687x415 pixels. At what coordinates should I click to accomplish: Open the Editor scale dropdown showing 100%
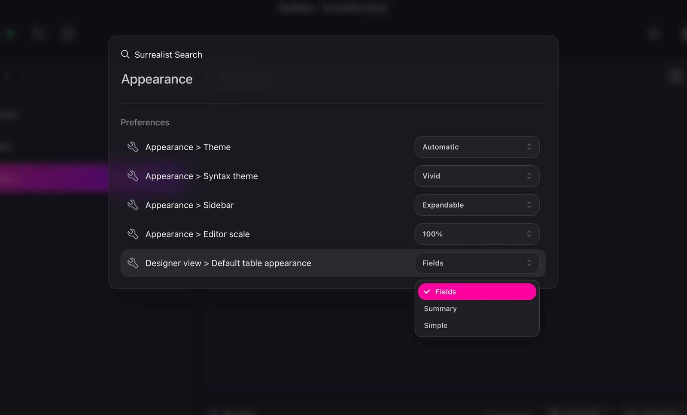477,234
